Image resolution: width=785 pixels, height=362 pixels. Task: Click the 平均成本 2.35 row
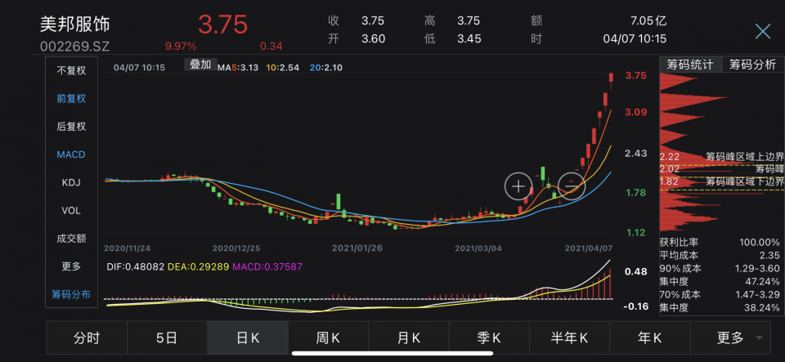click(x=720, y=256)
